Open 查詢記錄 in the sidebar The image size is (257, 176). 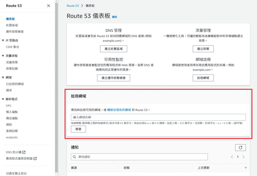point(12,131)
